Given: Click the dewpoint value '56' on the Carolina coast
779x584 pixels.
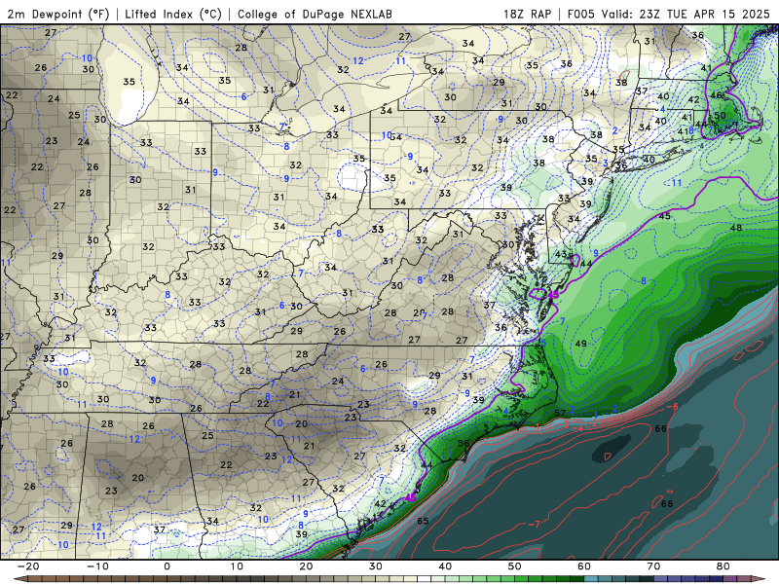Looking at the screenshot, I should point(464,444).
